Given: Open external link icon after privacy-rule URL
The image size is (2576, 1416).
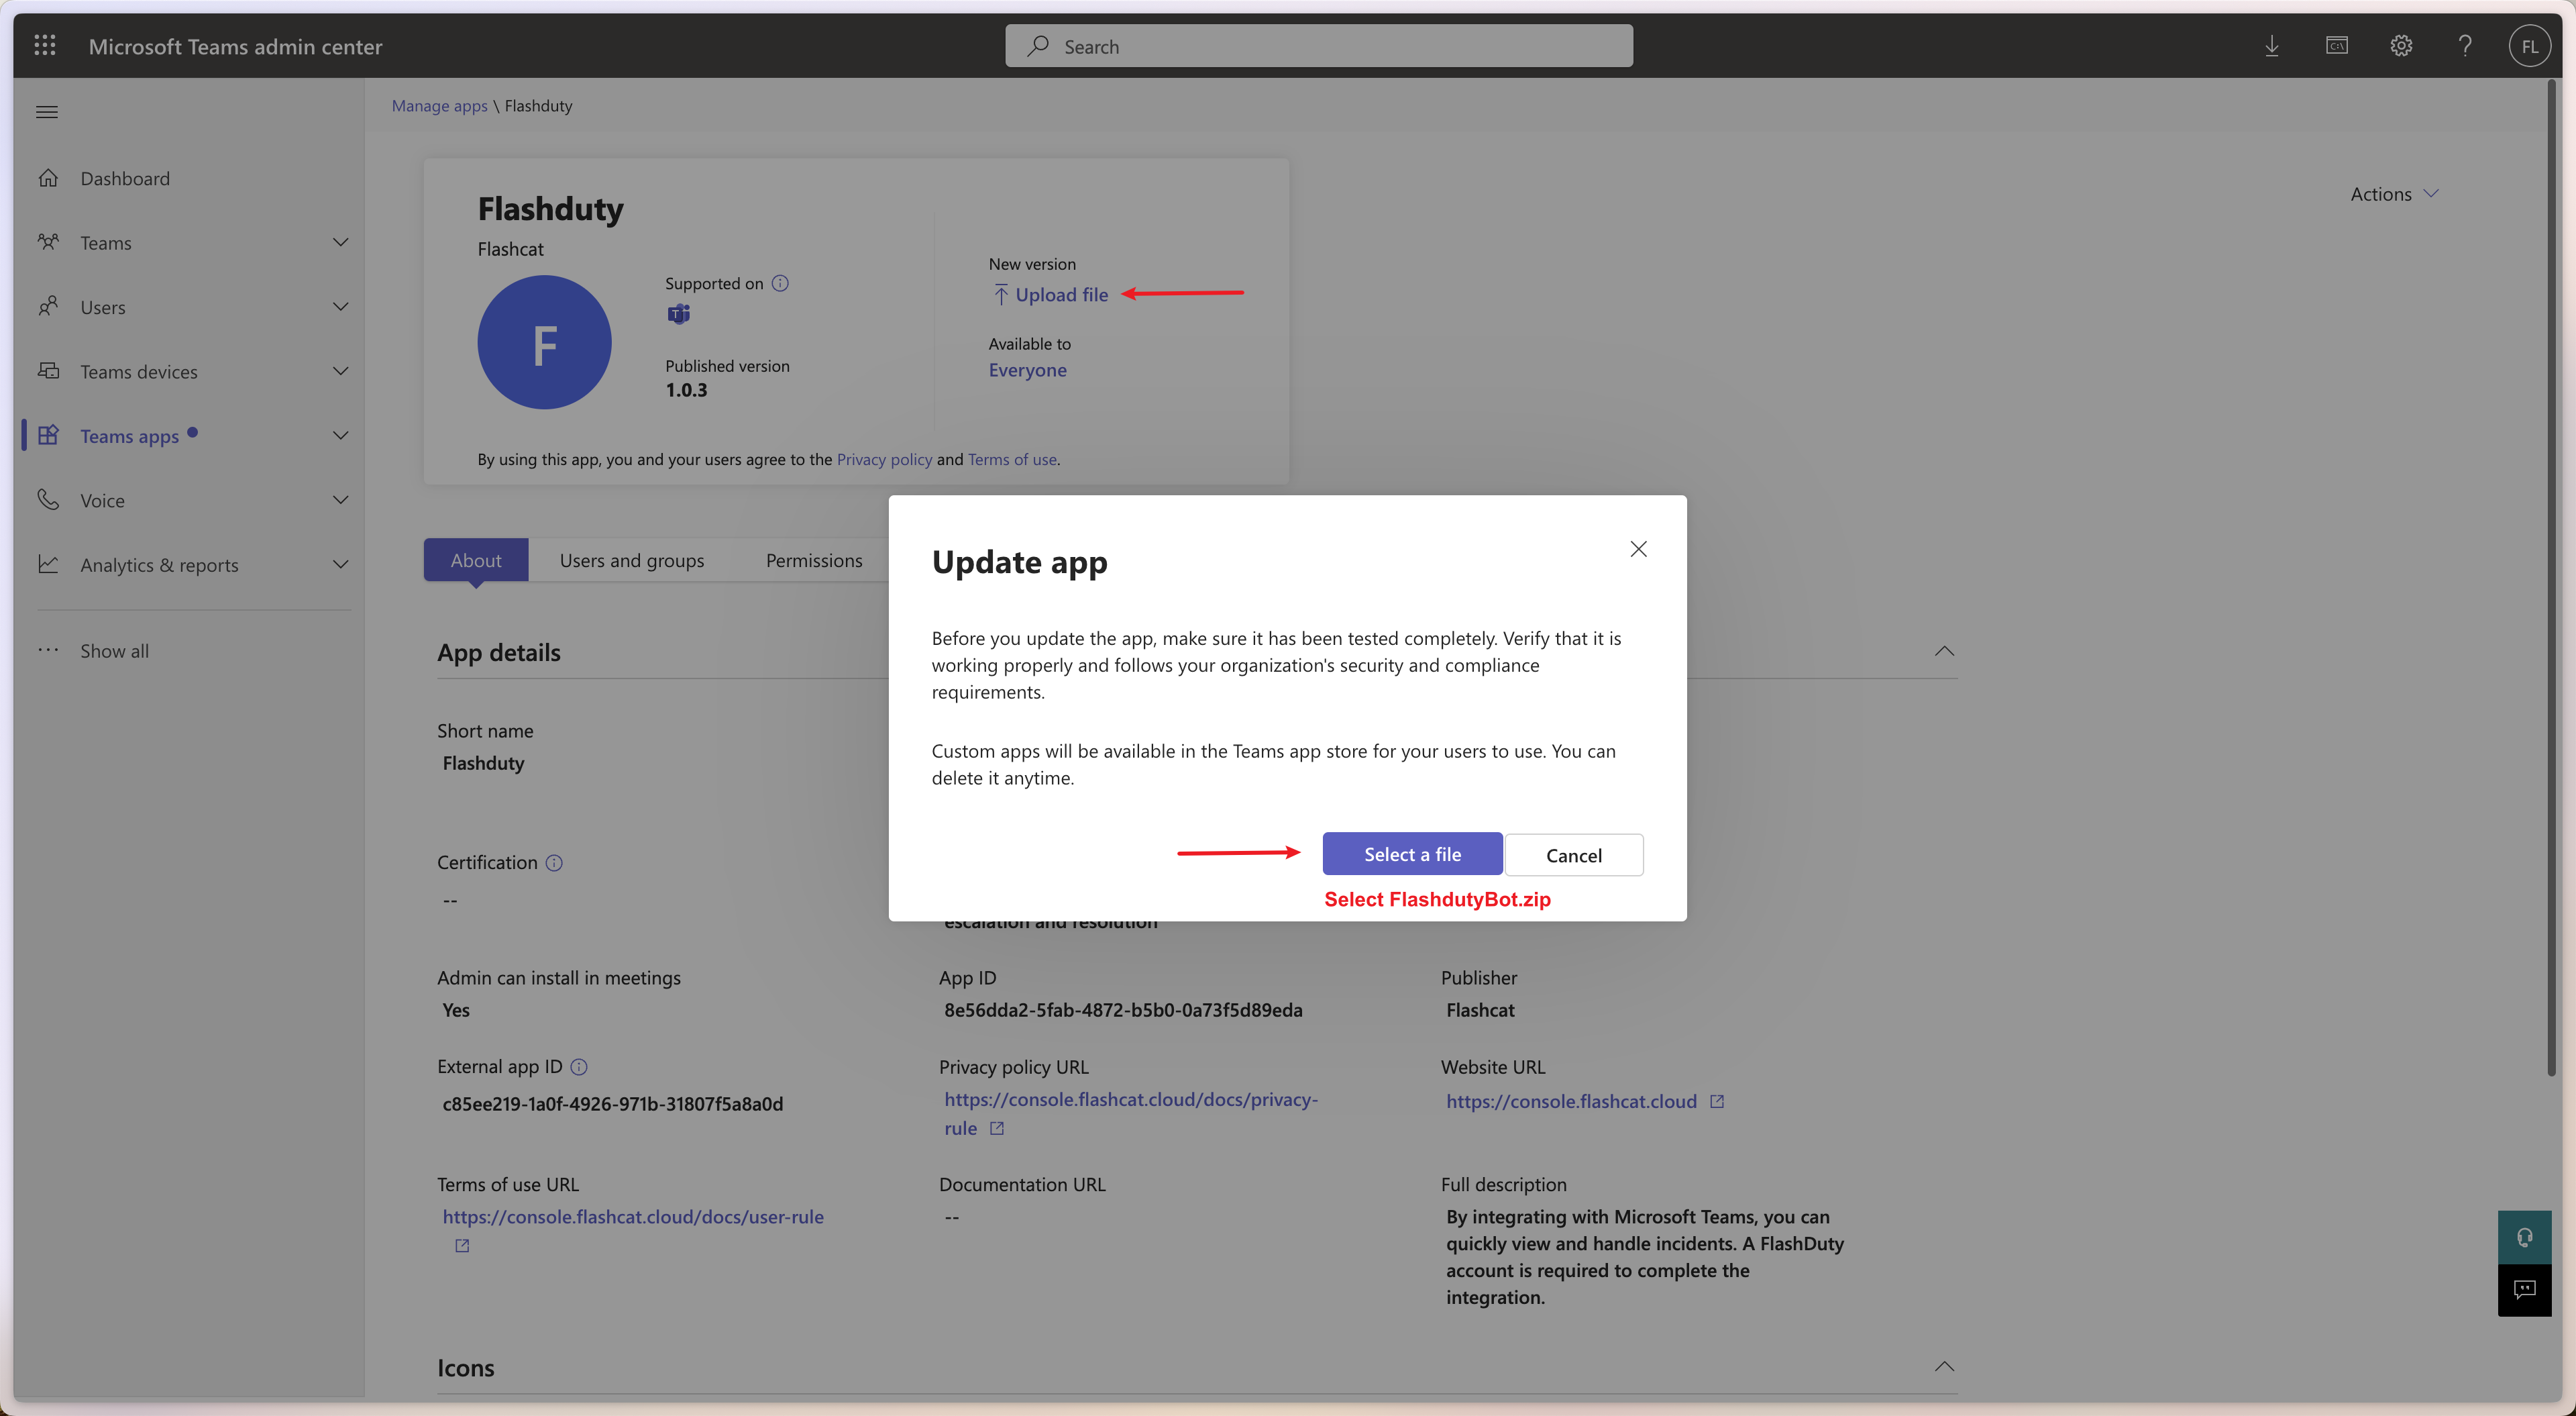Looking at the screenshot, I should tap(997, 1129).
